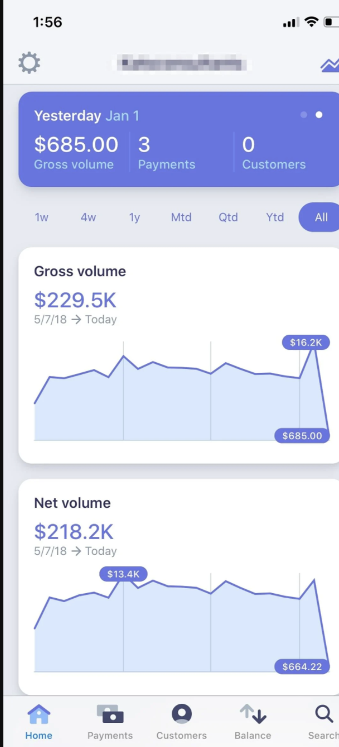339x747 pixels.
Task: Switch range to Mtd
Action: (181, 217)
